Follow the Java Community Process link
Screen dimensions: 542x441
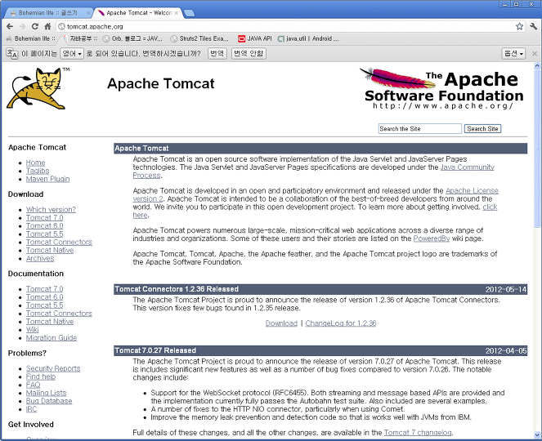coord(468,167)
